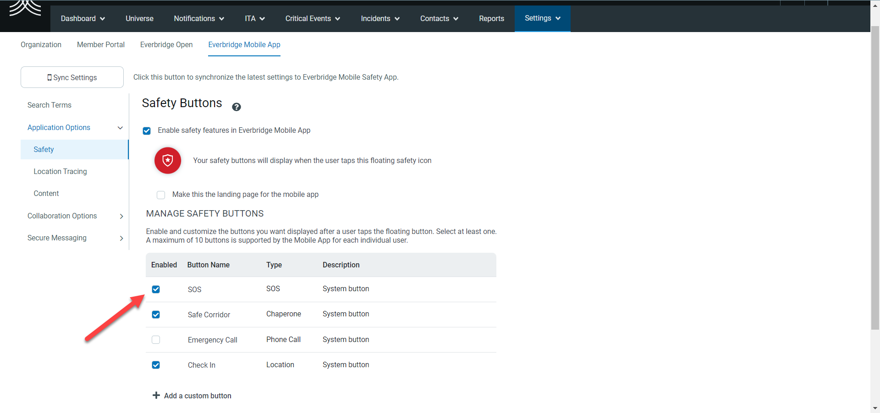Screen dimensions: 880x413
Task: Click the phone icon in Sync Settings
Action: pyautogui.click(x=49, y=78)
